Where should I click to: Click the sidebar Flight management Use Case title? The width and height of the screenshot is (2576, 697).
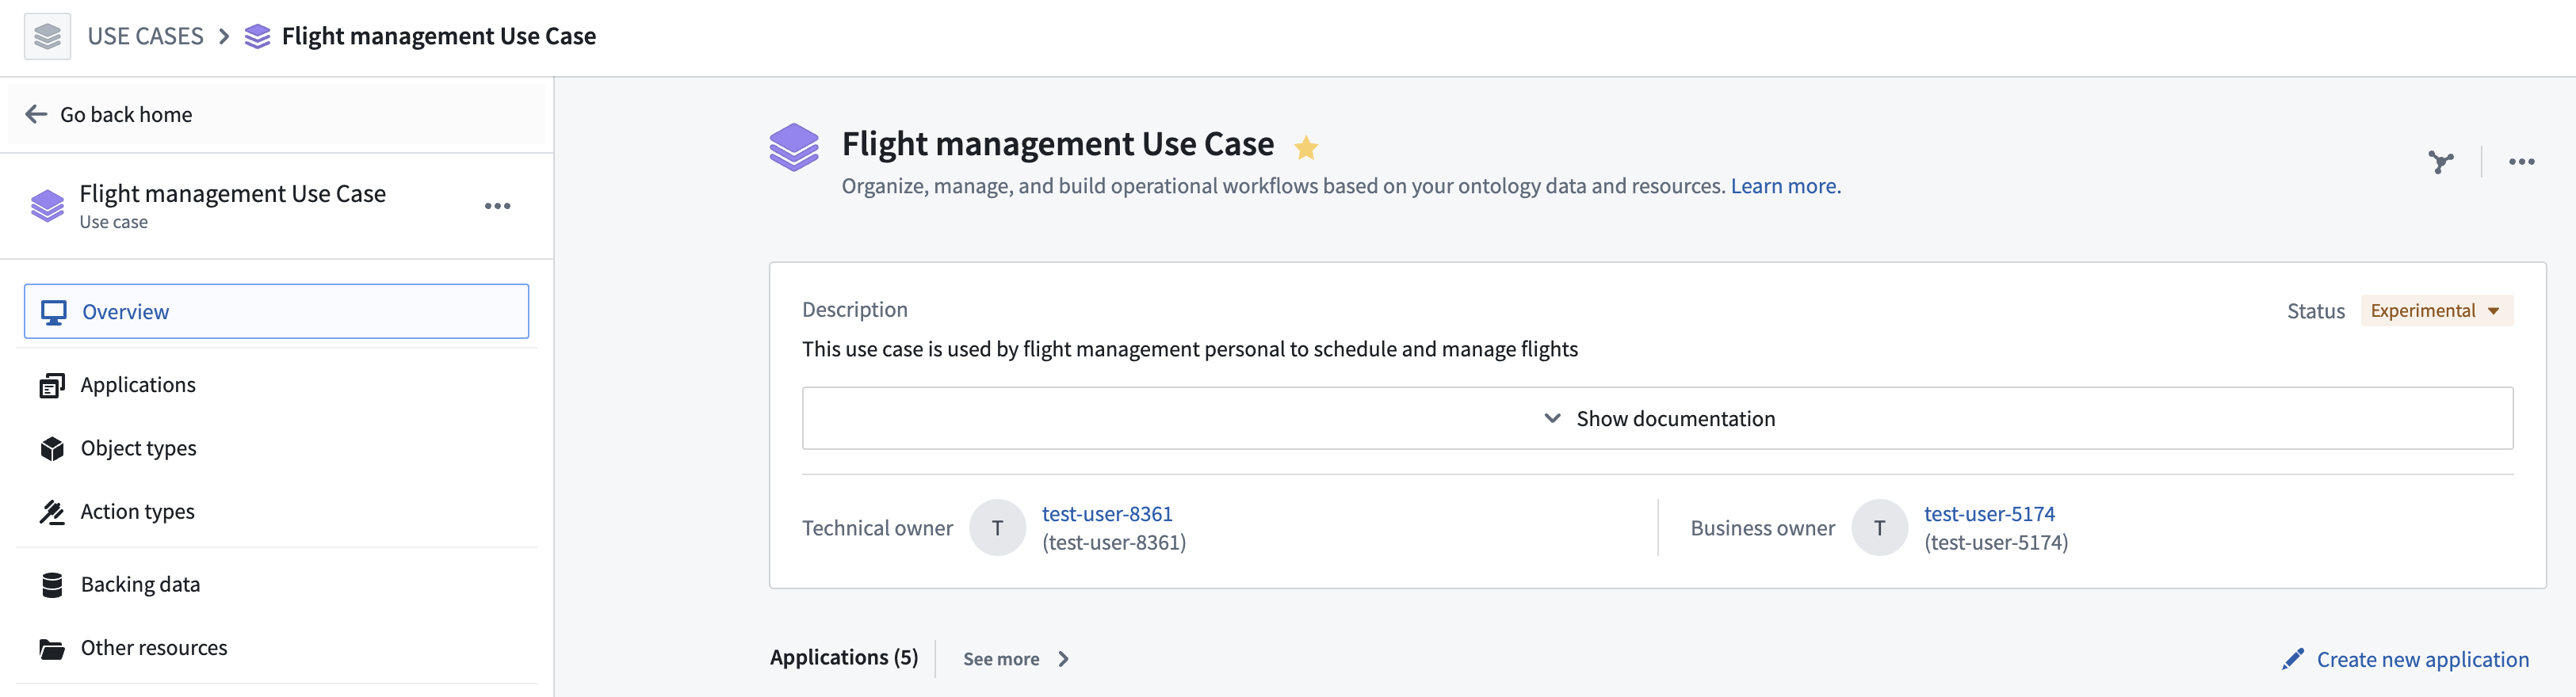point(232,194)
